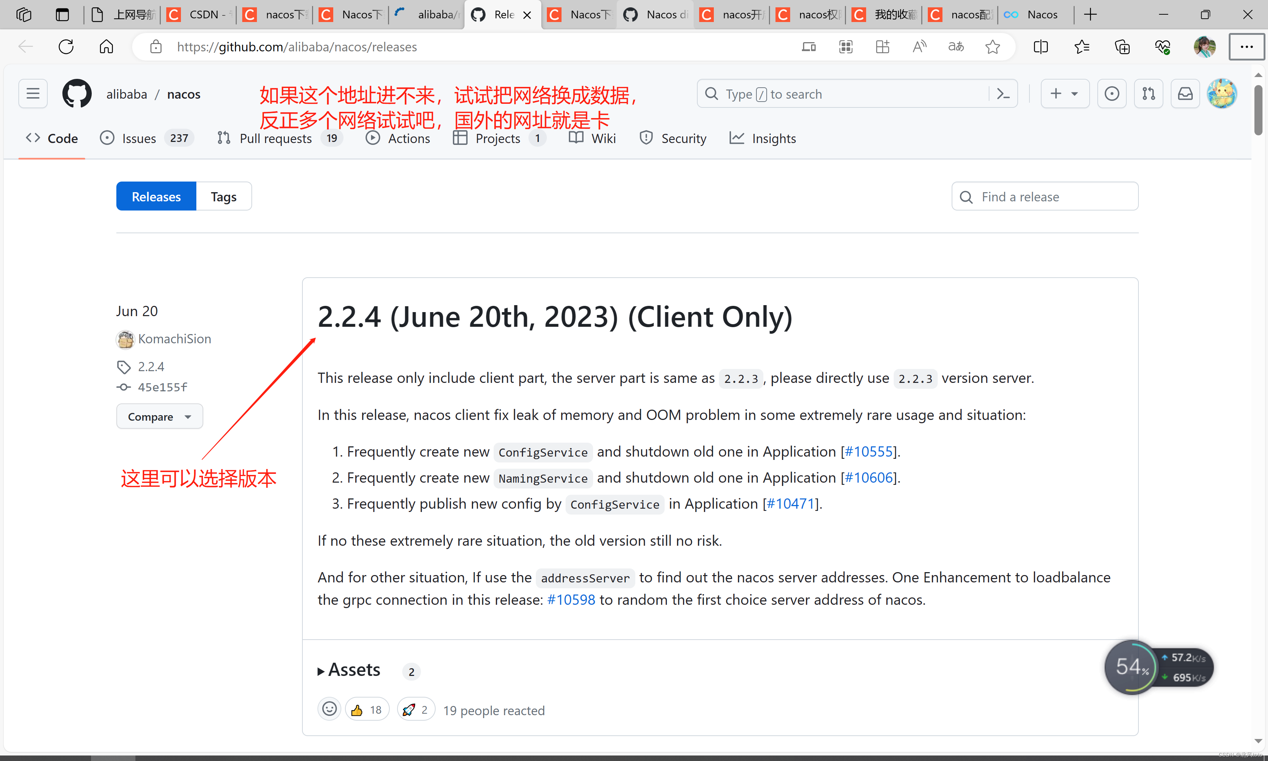Viewport: 1268px width, 761px height.
Task: Expand the Assets section
Action: [349, 670]
